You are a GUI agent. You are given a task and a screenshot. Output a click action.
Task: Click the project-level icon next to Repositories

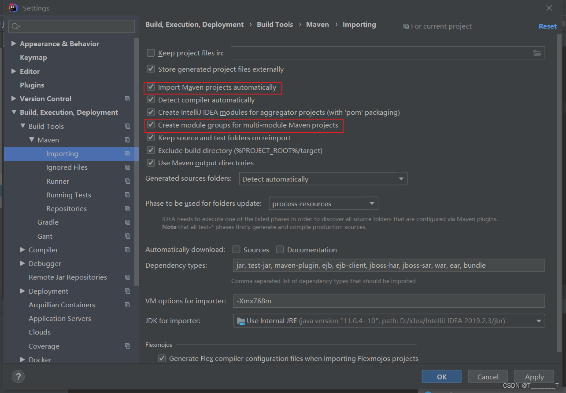coord(127,208)
